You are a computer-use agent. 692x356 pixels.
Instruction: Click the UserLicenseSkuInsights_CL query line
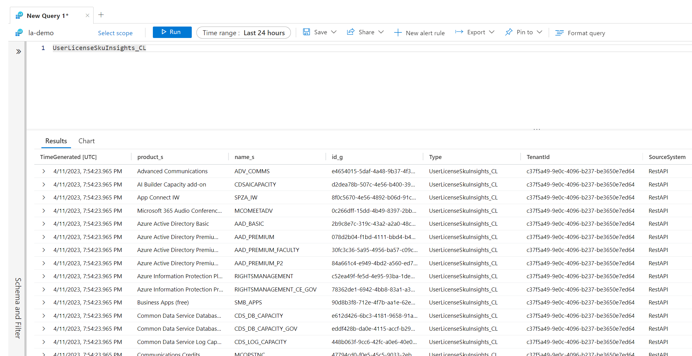99,48
